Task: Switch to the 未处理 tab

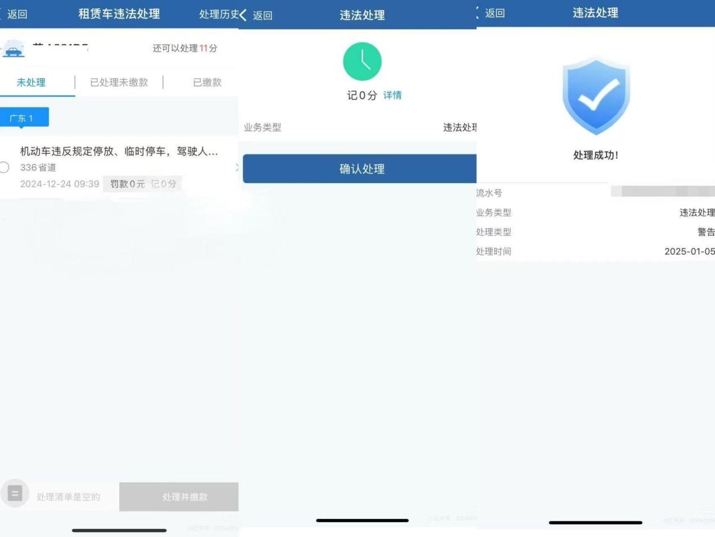Action: click(31, 83)
